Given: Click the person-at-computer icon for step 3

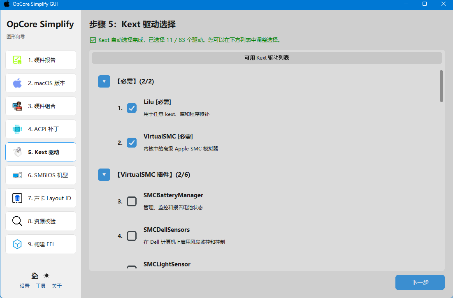Looking at the screenshot, I should (x=17, y=106).
